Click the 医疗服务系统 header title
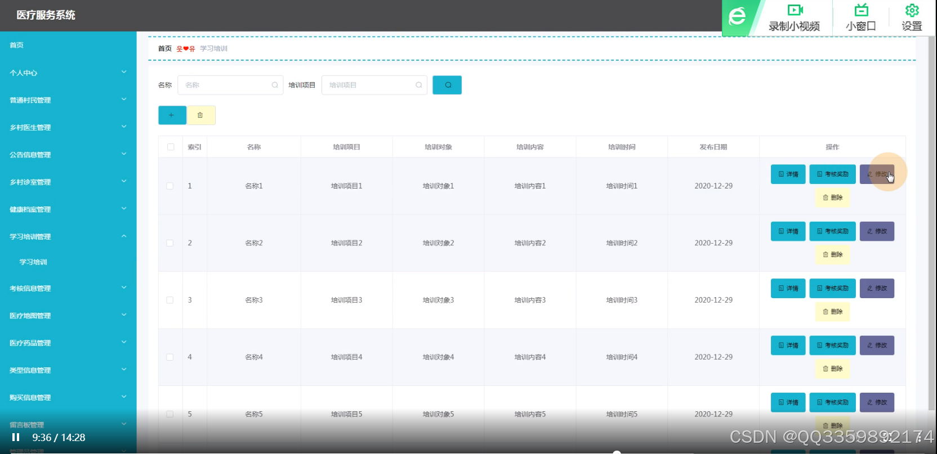Screen dimensions: 937x454 46,15
